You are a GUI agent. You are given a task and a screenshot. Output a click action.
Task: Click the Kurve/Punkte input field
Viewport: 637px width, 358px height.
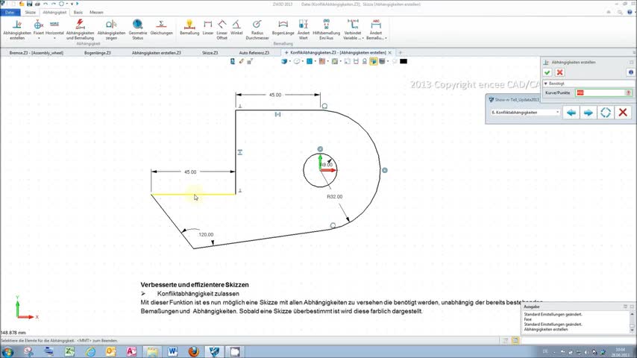tap(603, 92)
